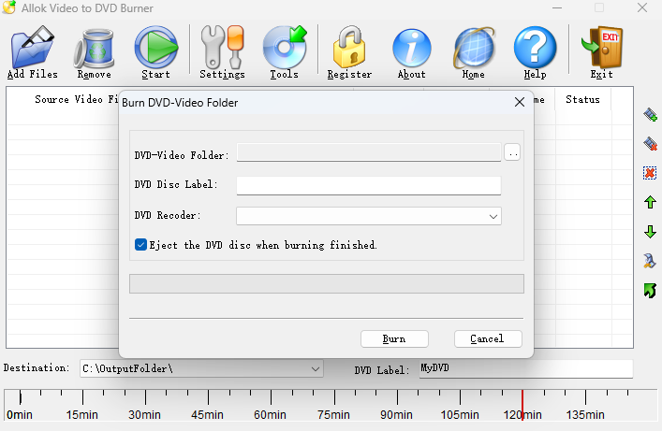This screenshot has width=662, height=431.
Task: Browse for DVD-Video folder with dots button
Action: [512, 152]
